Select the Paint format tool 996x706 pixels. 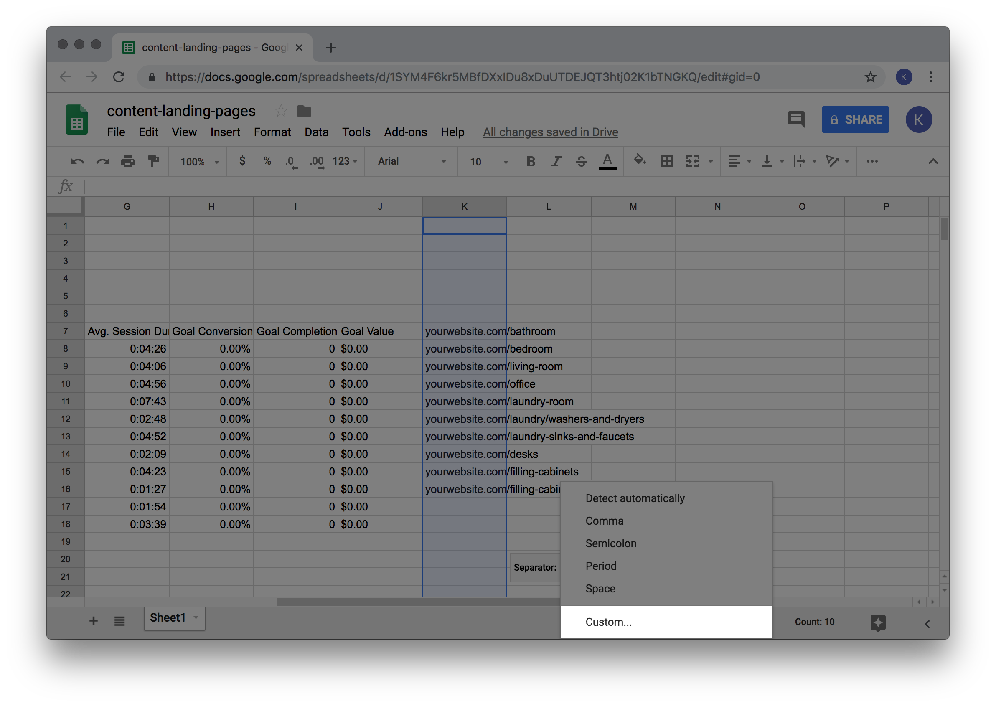(x=153, y=161)
